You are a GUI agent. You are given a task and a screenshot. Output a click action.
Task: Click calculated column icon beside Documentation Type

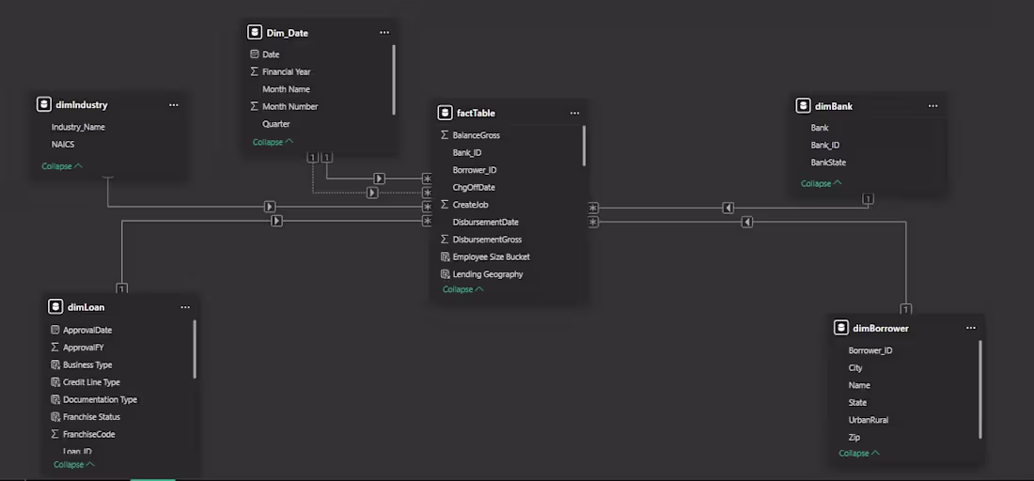55,399
